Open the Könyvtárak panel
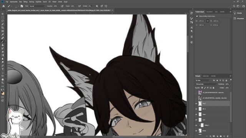 click(x=239, y=18)
